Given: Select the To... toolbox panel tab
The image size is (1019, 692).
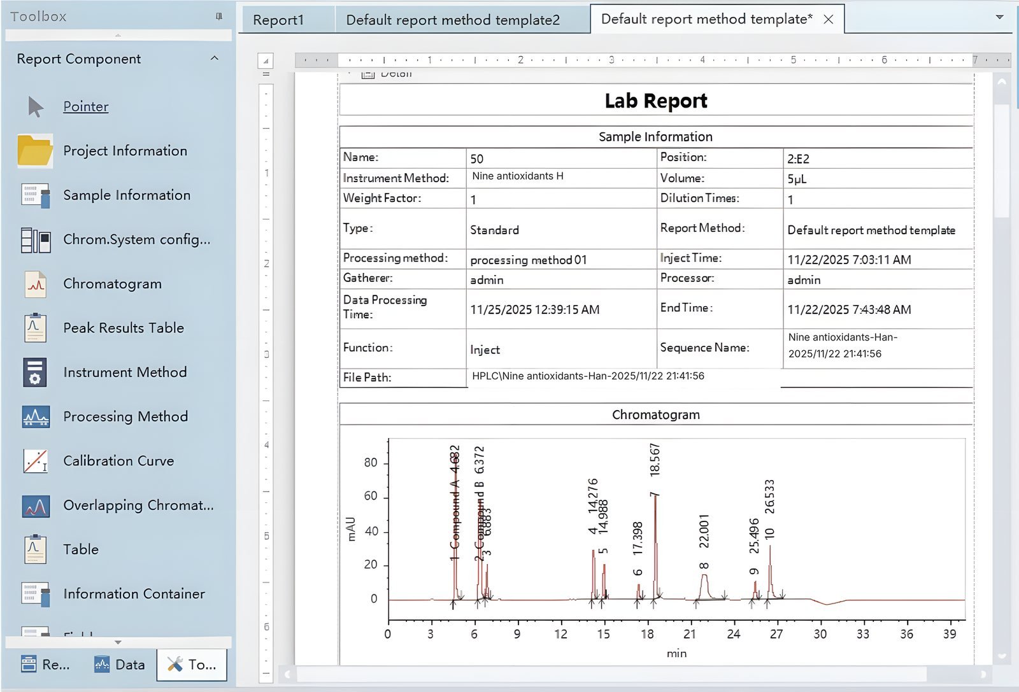Looking at the screenshot, I should (x=192, y=665).
